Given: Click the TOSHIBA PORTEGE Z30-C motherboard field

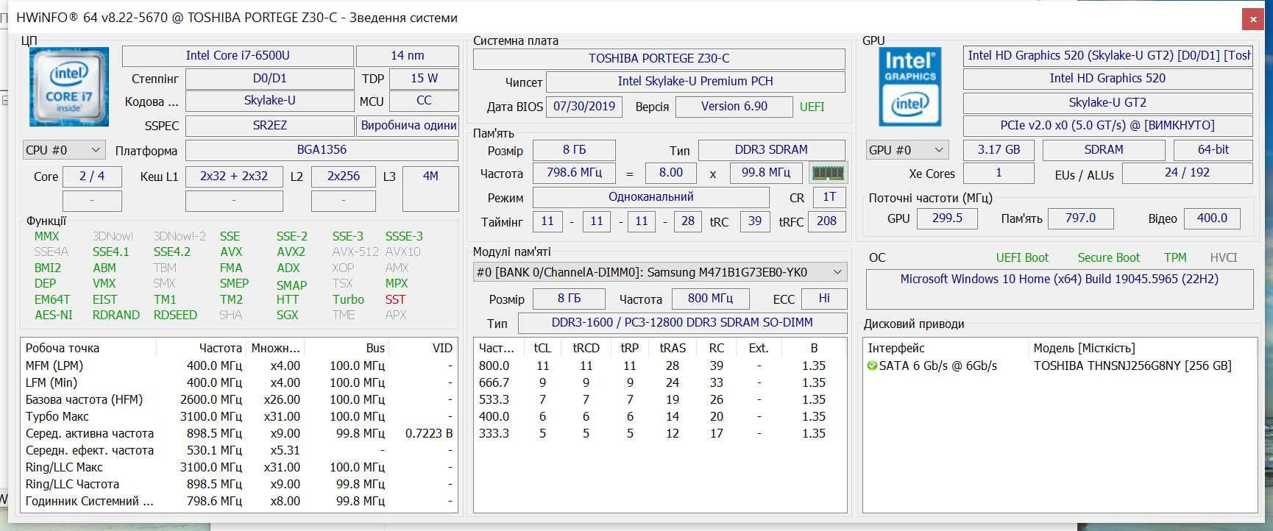Looking at the screenshot, I should [659, 59].
